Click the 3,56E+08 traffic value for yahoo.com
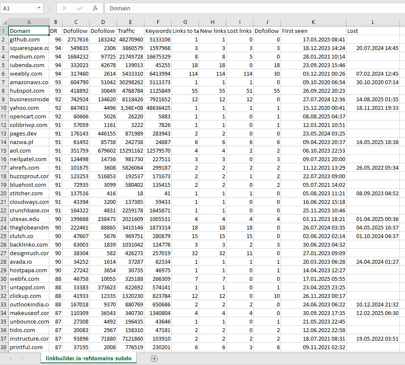Image resolution: width=405 pixels, height=365 pixels. point(130,108)
